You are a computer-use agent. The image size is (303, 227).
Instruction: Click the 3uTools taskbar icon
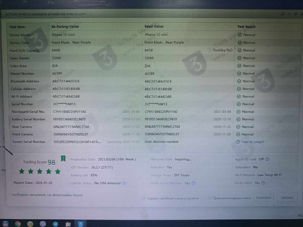pyautogui.click(x=81, y=224)
